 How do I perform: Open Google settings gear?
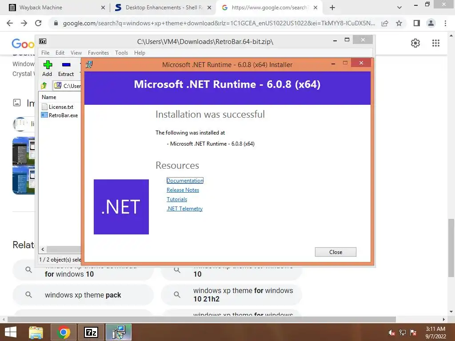pyautogui.click(x=415, y=43)
